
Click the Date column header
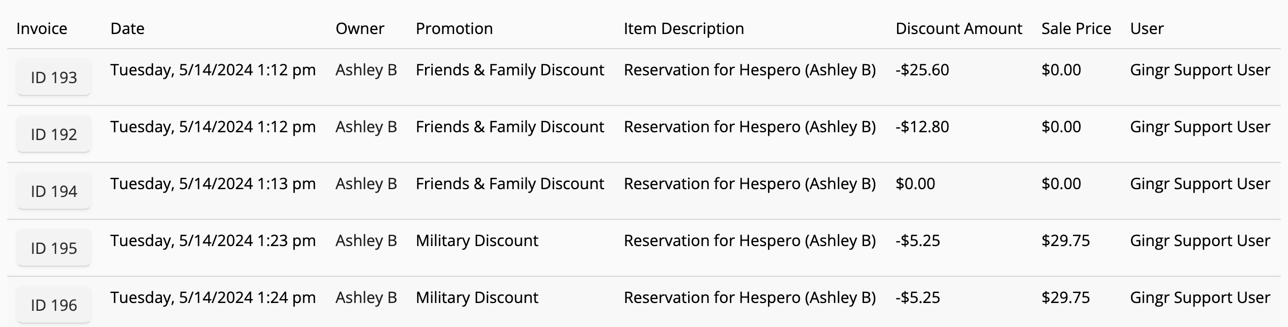[x=127, y=28]
